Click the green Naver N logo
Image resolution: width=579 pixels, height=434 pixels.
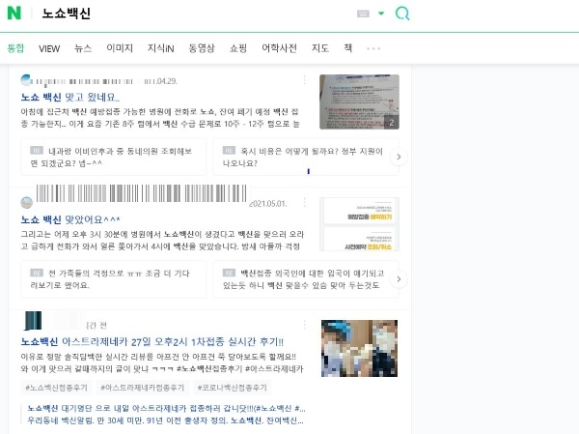pyautogui.click(x=14, y=13)
